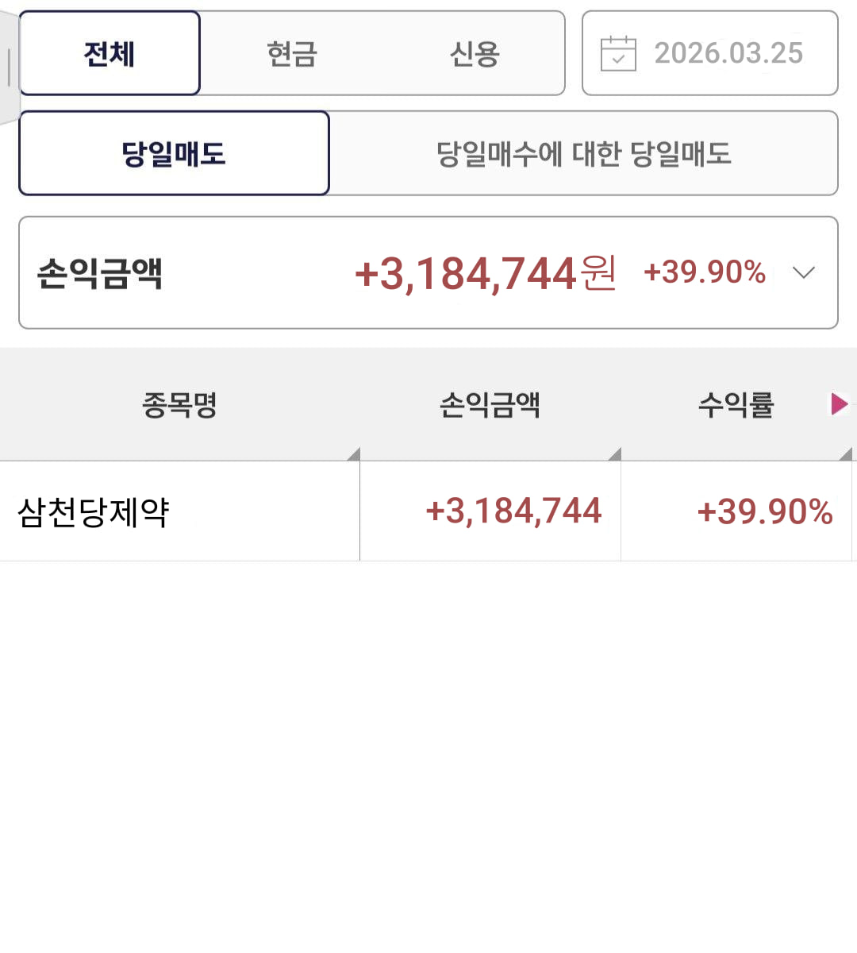The height and width of the screenshot is (953, 857).
Task: Click the sort triangle in the 수익률 header corner
Action: pos(846,454)
